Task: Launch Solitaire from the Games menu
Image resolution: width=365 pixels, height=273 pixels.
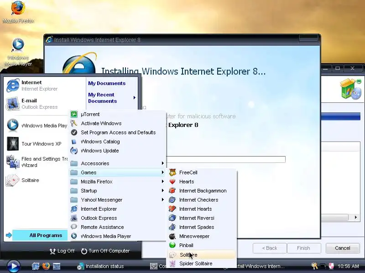Action: [202, 255]
